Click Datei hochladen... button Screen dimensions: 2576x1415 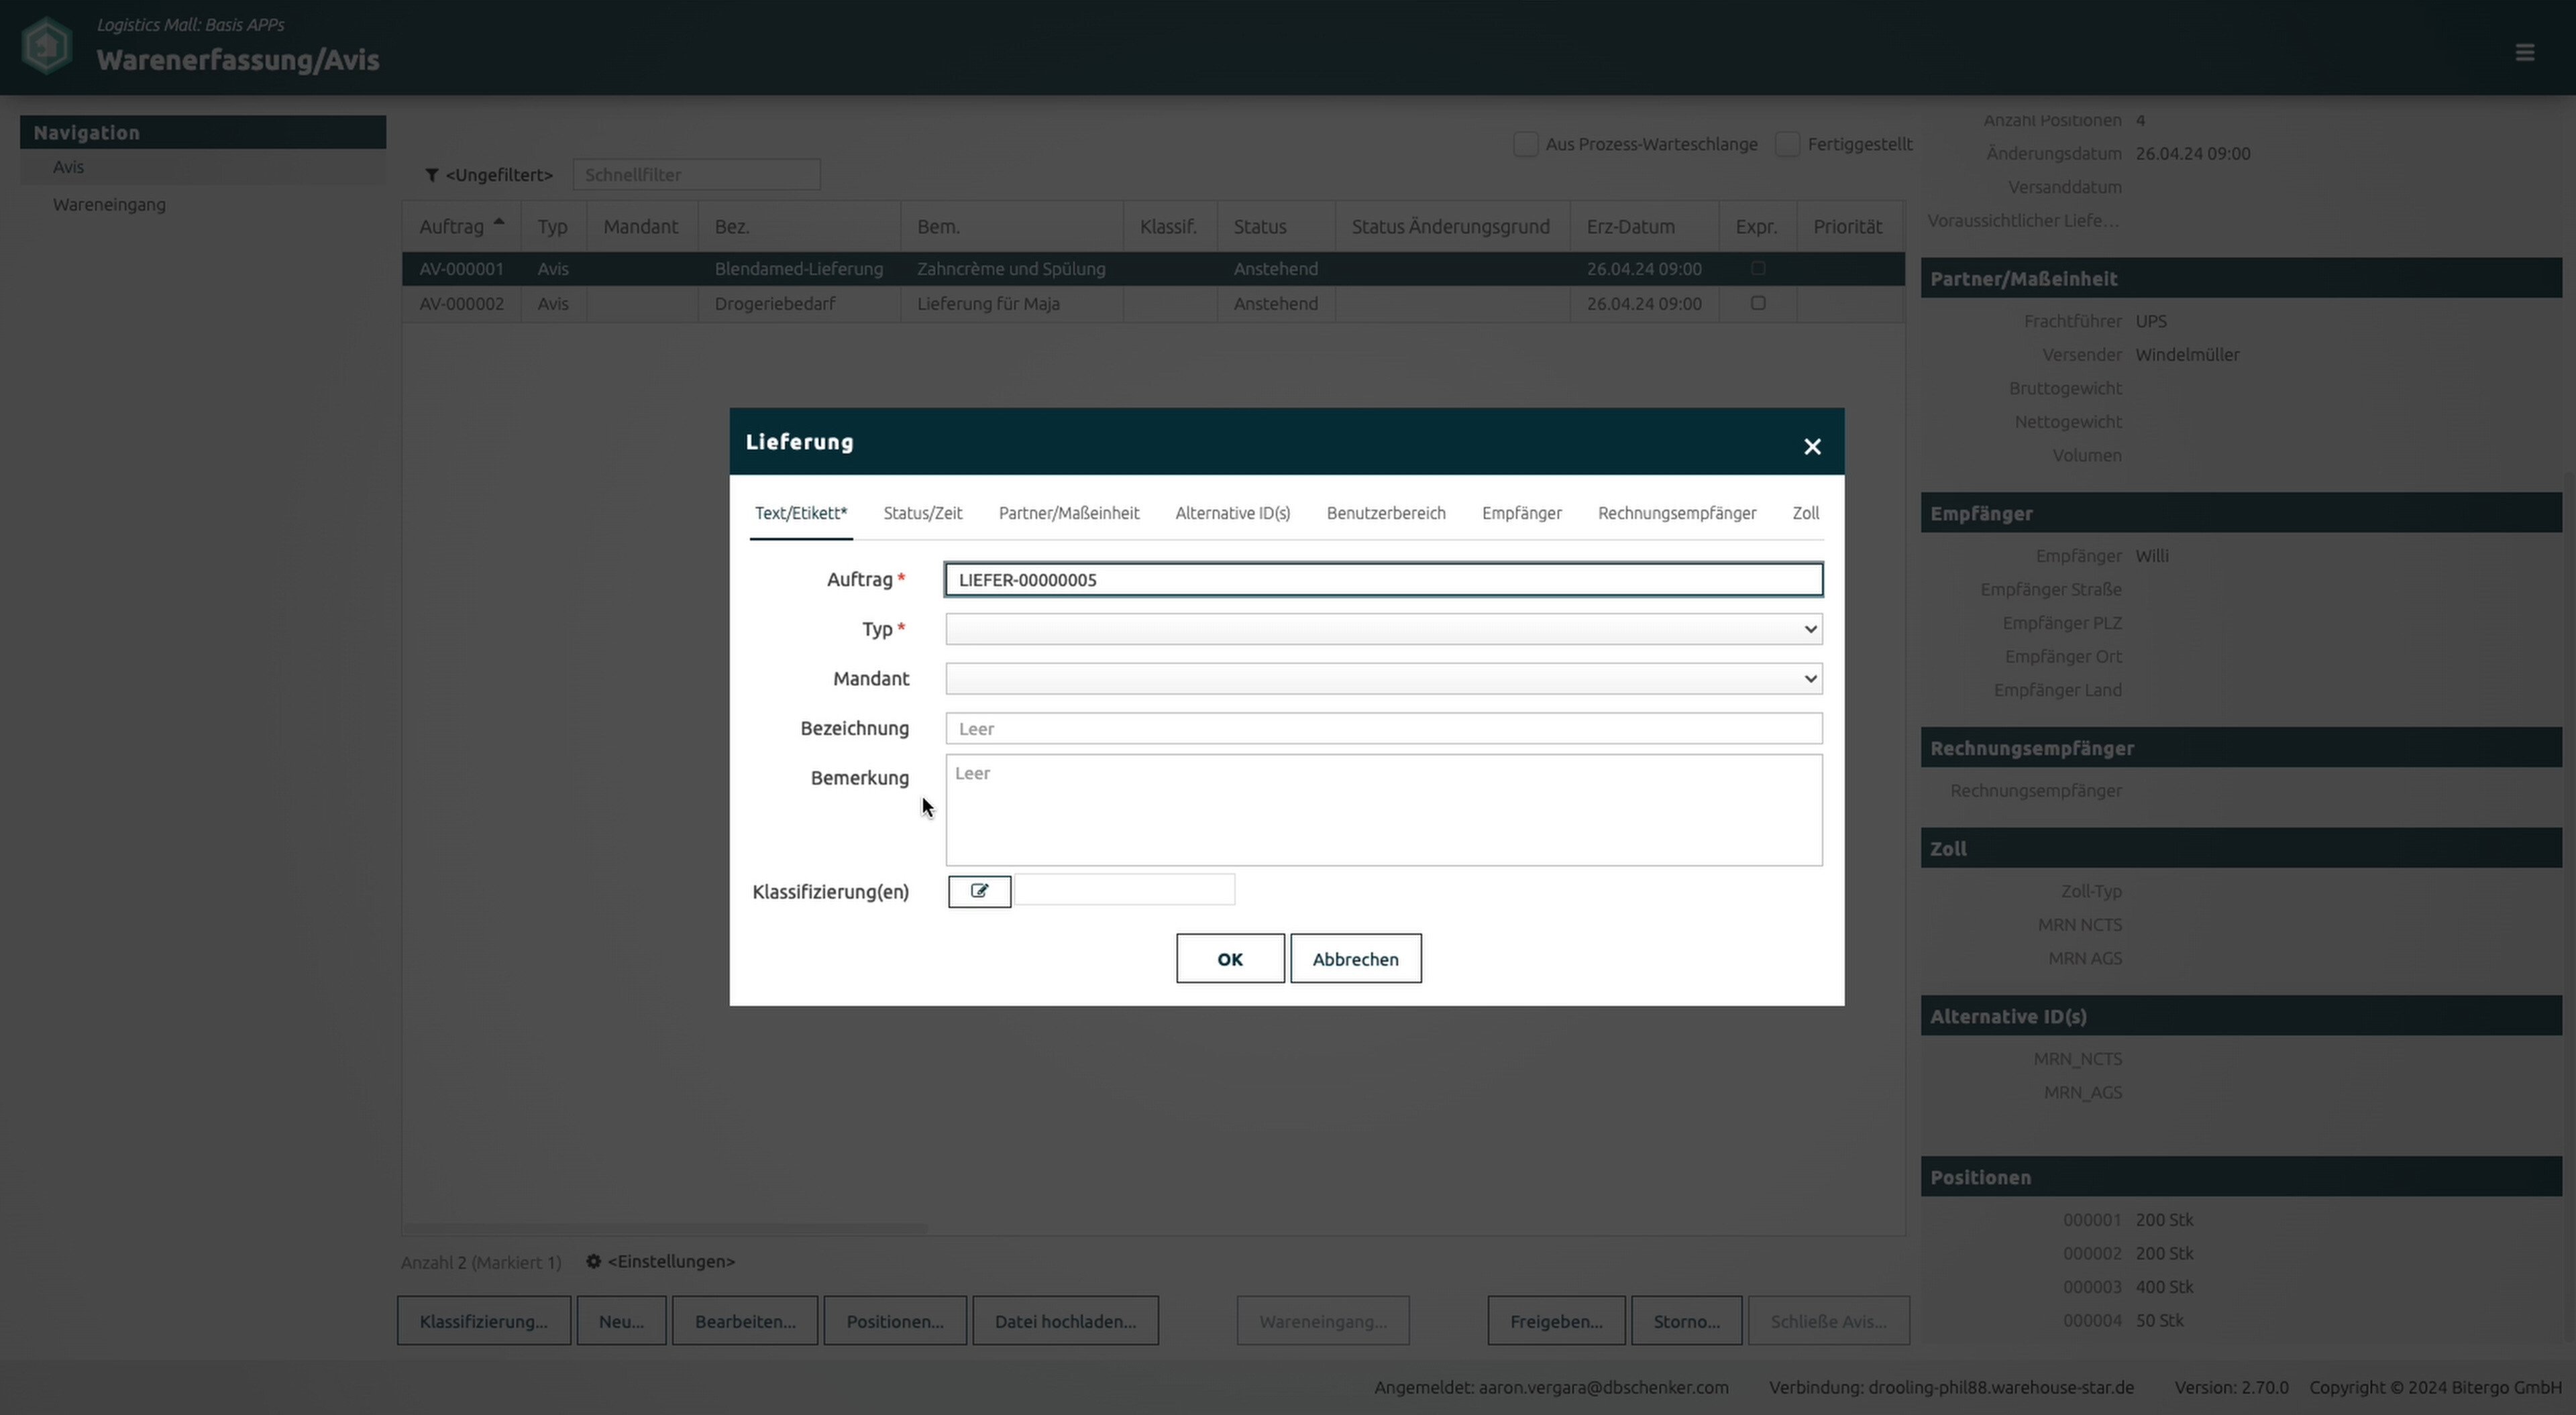coord(1066,1321)
